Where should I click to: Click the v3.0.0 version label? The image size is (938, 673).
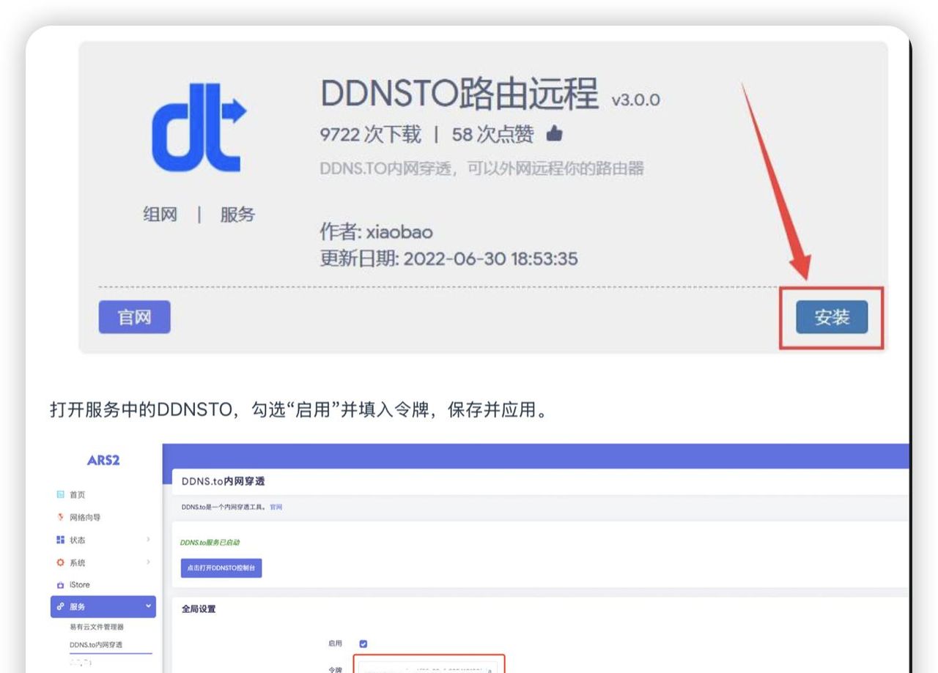click(x=635, y=100)
